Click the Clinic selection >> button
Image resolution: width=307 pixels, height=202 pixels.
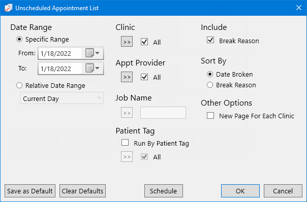click(x=127, y=42)
